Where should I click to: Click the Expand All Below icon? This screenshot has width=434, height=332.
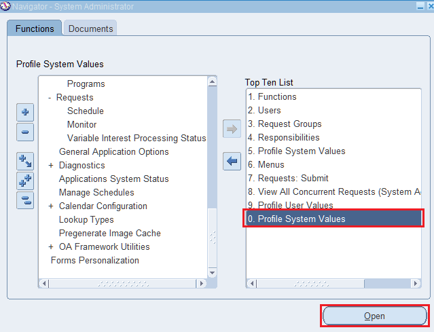pyautogui.click(x=25, y=161)
